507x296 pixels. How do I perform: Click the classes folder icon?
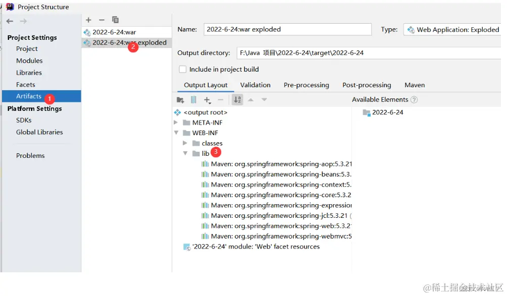(196, 143)
